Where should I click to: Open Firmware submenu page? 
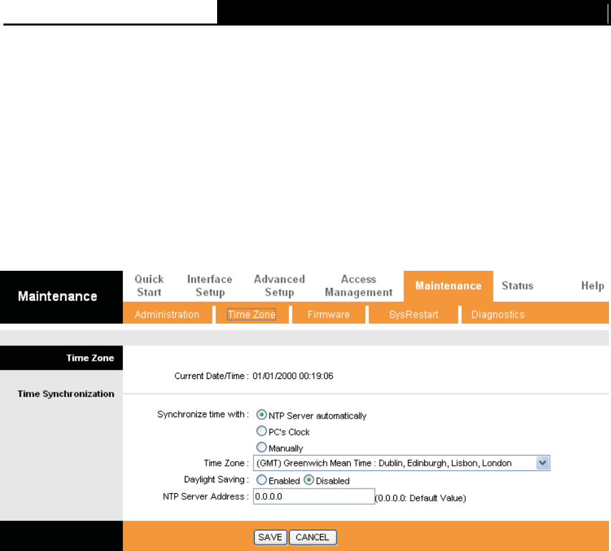329,314
